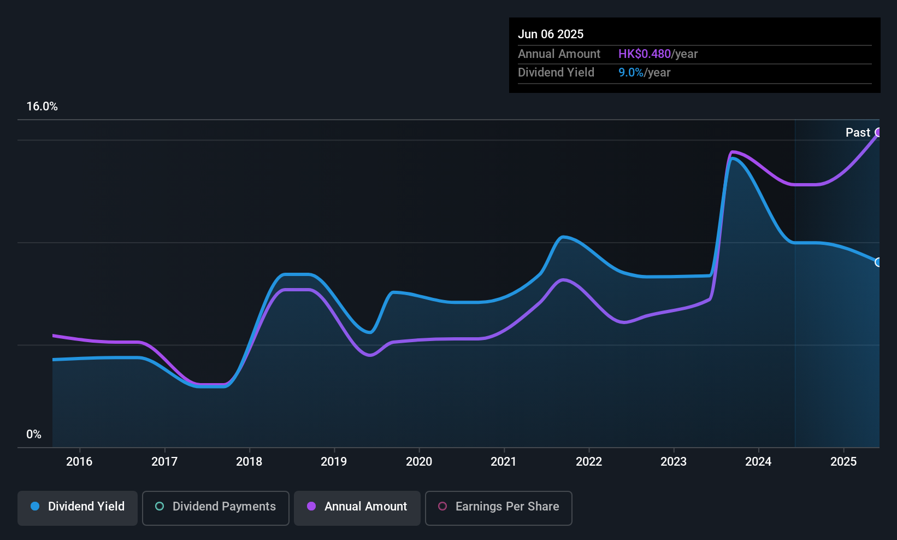897x540 pixels.
Task: Click the pink Earnings Per Share circle
Action: point(442,506)
